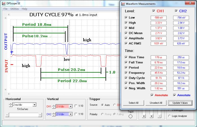
Task: Open the Utilities menu
Action: coord(15,9)
